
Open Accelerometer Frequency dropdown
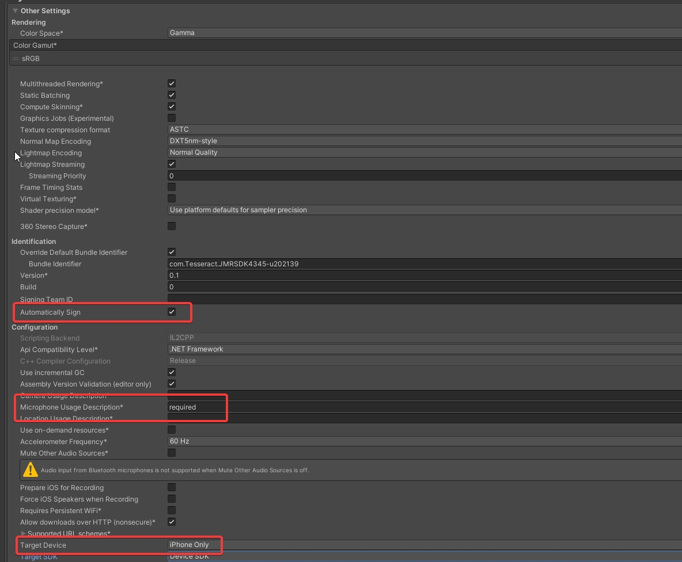click(x=424, y=441)
